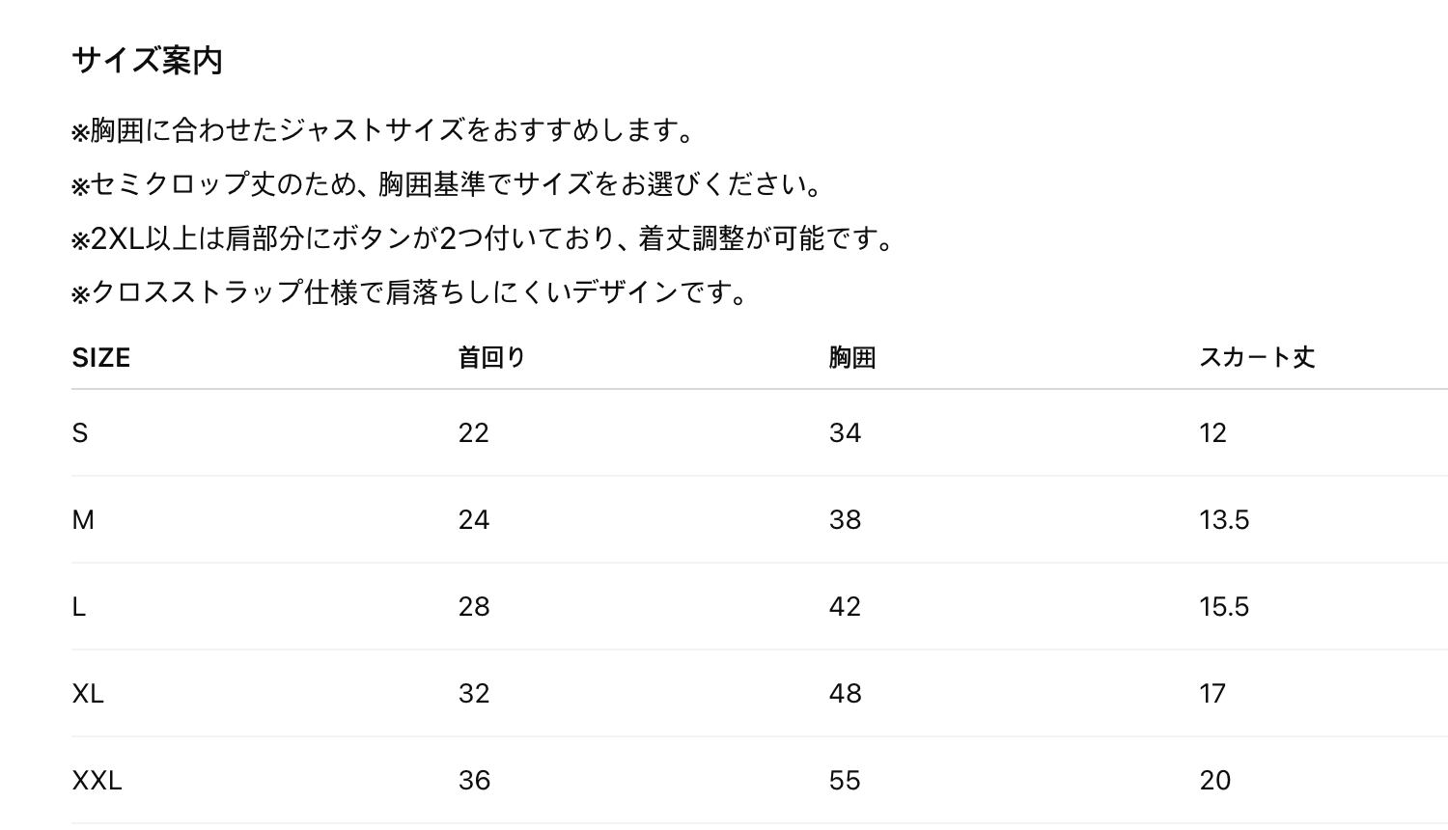Click the 首回り column header
Viewport: 1448px width, 830px height.
(491, 358)
